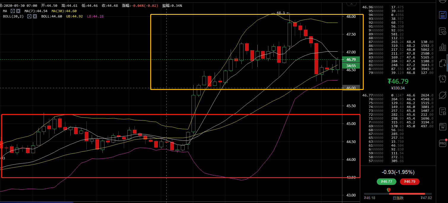Click the add new page sidebar icon
The height and width of the screenshot is (203, 448).
(442, 63)
